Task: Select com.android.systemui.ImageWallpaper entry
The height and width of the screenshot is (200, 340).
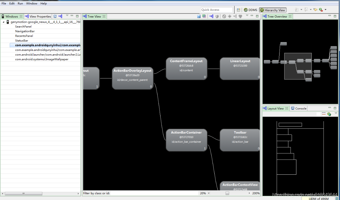Action: point(42,59)
